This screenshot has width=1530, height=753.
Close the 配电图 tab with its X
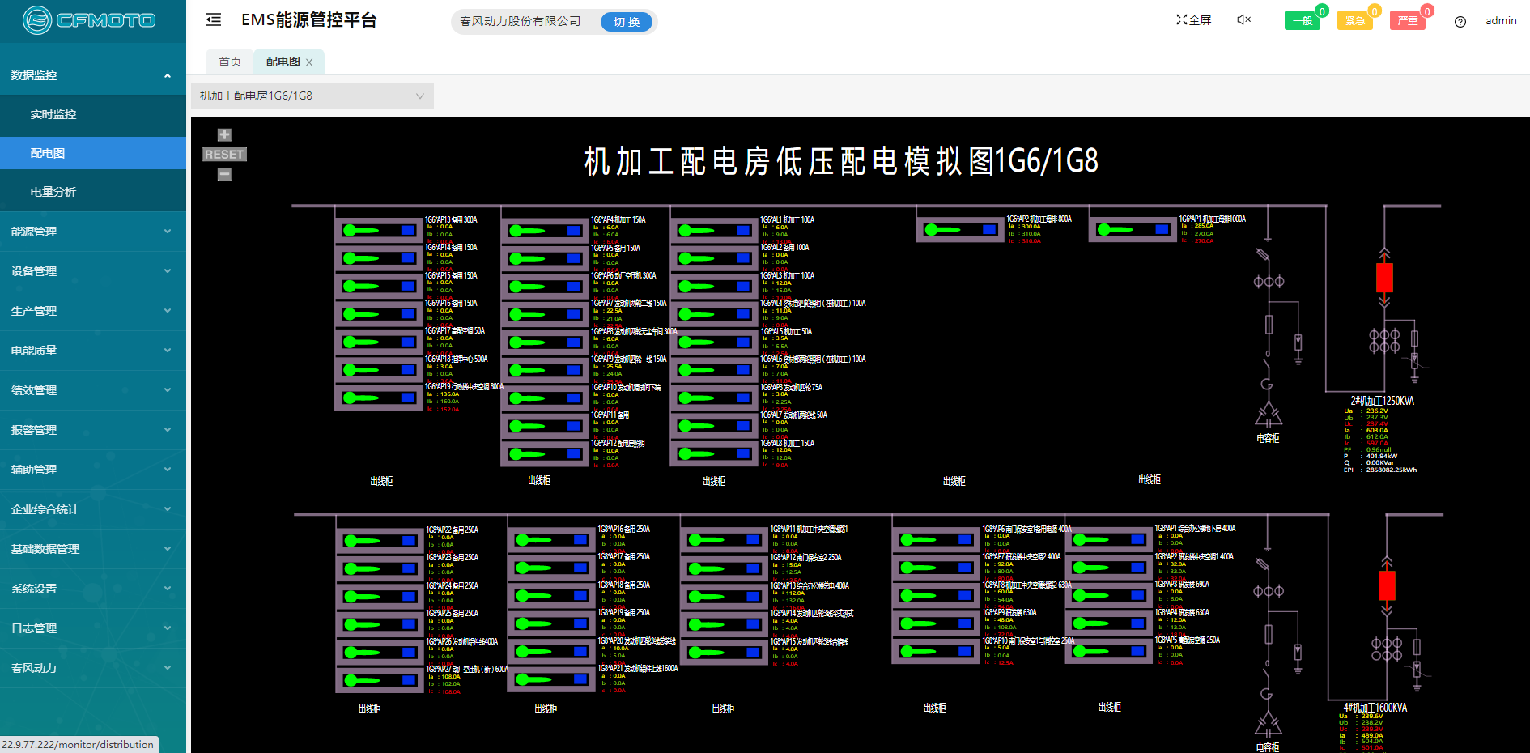[309, 62]
